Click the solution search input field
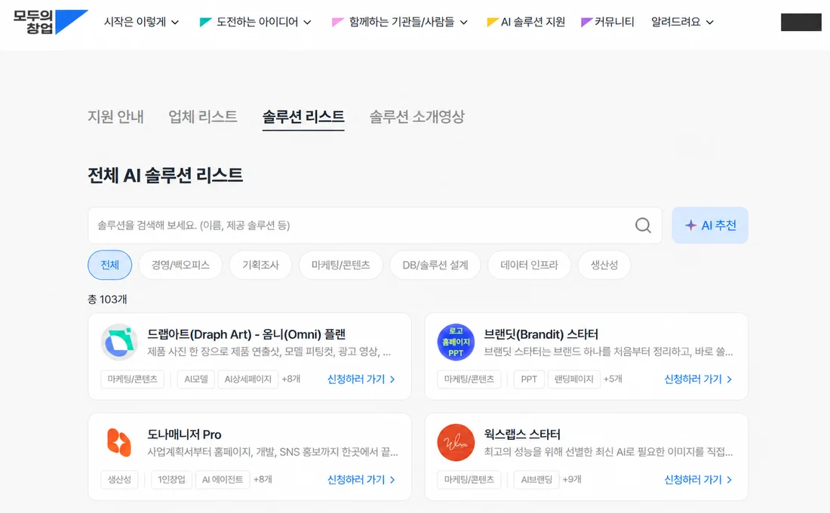Screen dimensions: 830x513 pos(375,225)
